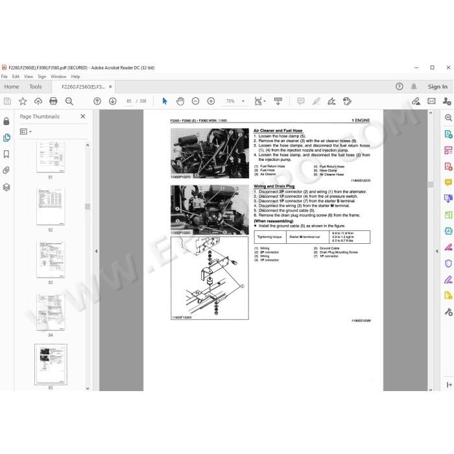Open the View menu

(29, 77)
